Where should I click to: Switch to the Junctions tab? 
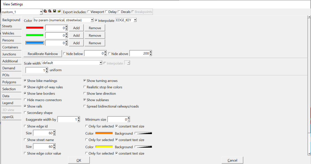[x=11, y=54]
